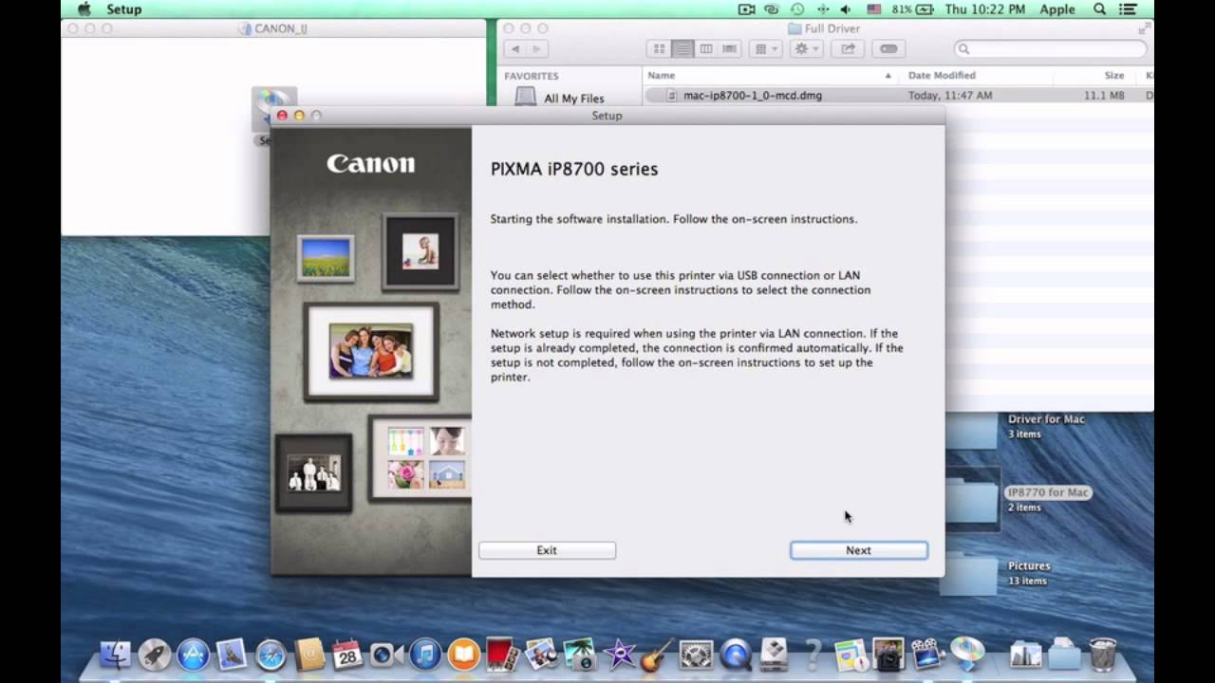The image size is (1215, 683).
Task: Click the Canon setup disc Dock icon
Action: 967,655
